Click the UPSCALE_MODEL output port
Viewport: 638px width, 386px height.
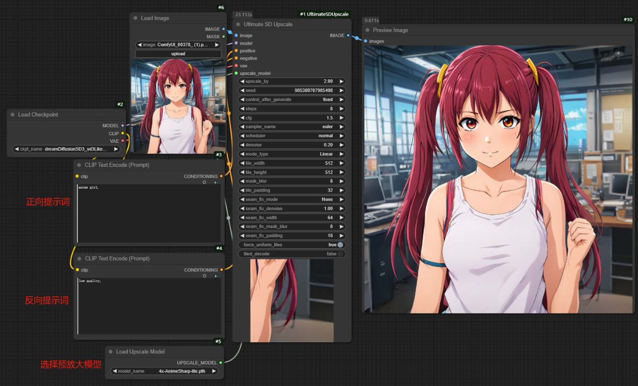[x=220, y=362]
